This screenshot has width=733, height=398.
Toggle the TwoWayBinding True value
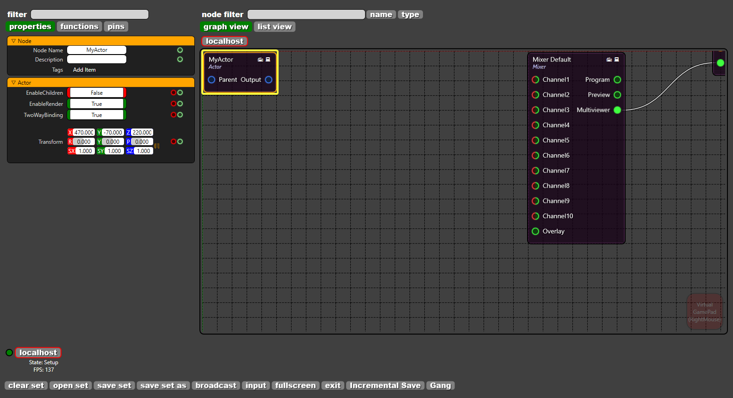click(97, 115)
